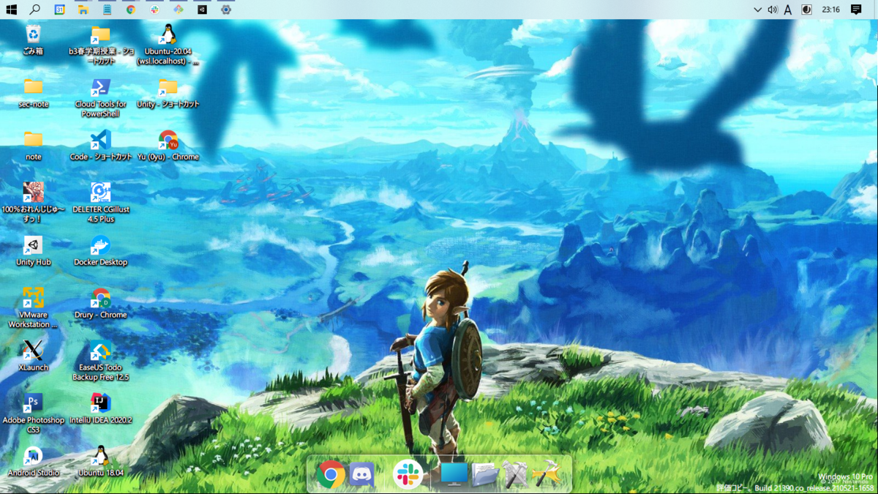Open the colorful diamond app on taskbar
This screenshot has width=878, height=494.
[x=178, y=10]
